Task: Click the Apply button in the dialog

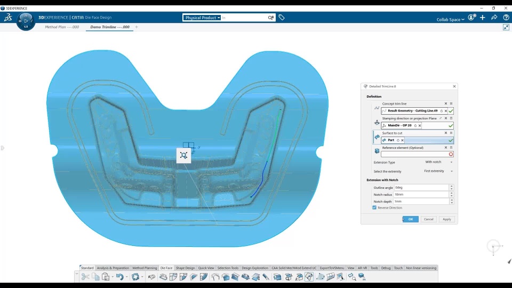Action: pyautogui.click(x=447, y=219)
